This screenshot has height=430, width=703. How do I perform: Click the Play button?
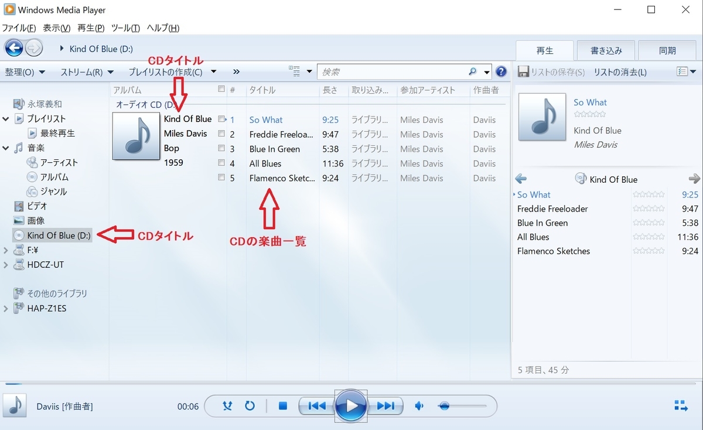(351, 406)
